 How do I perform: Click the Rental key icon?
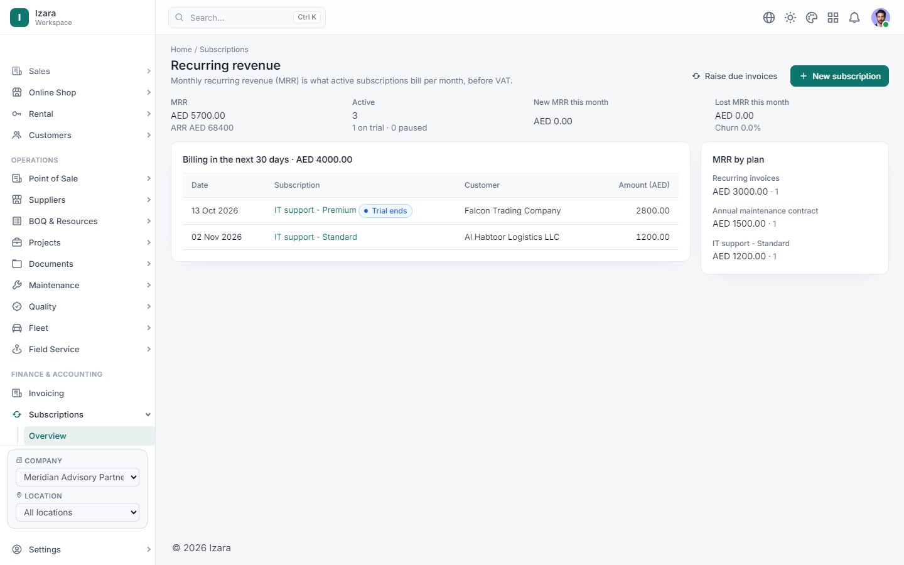[x=17, y=114]
